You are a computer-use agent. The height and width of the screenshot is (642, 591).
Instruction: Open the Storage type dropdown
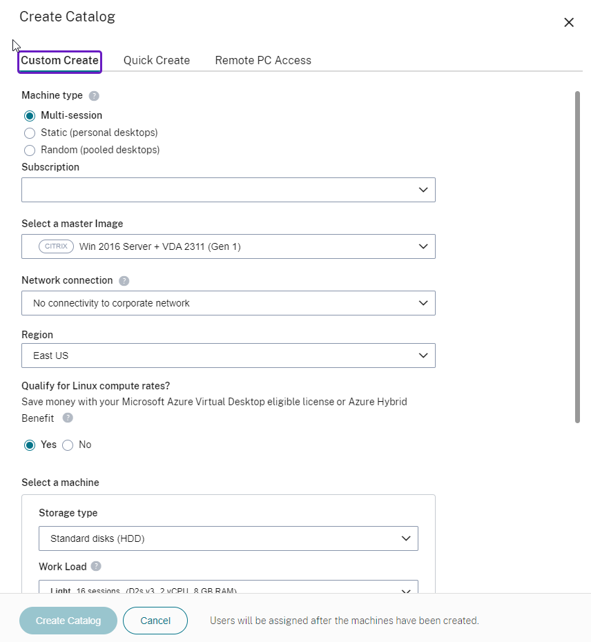tap(228, 538)
